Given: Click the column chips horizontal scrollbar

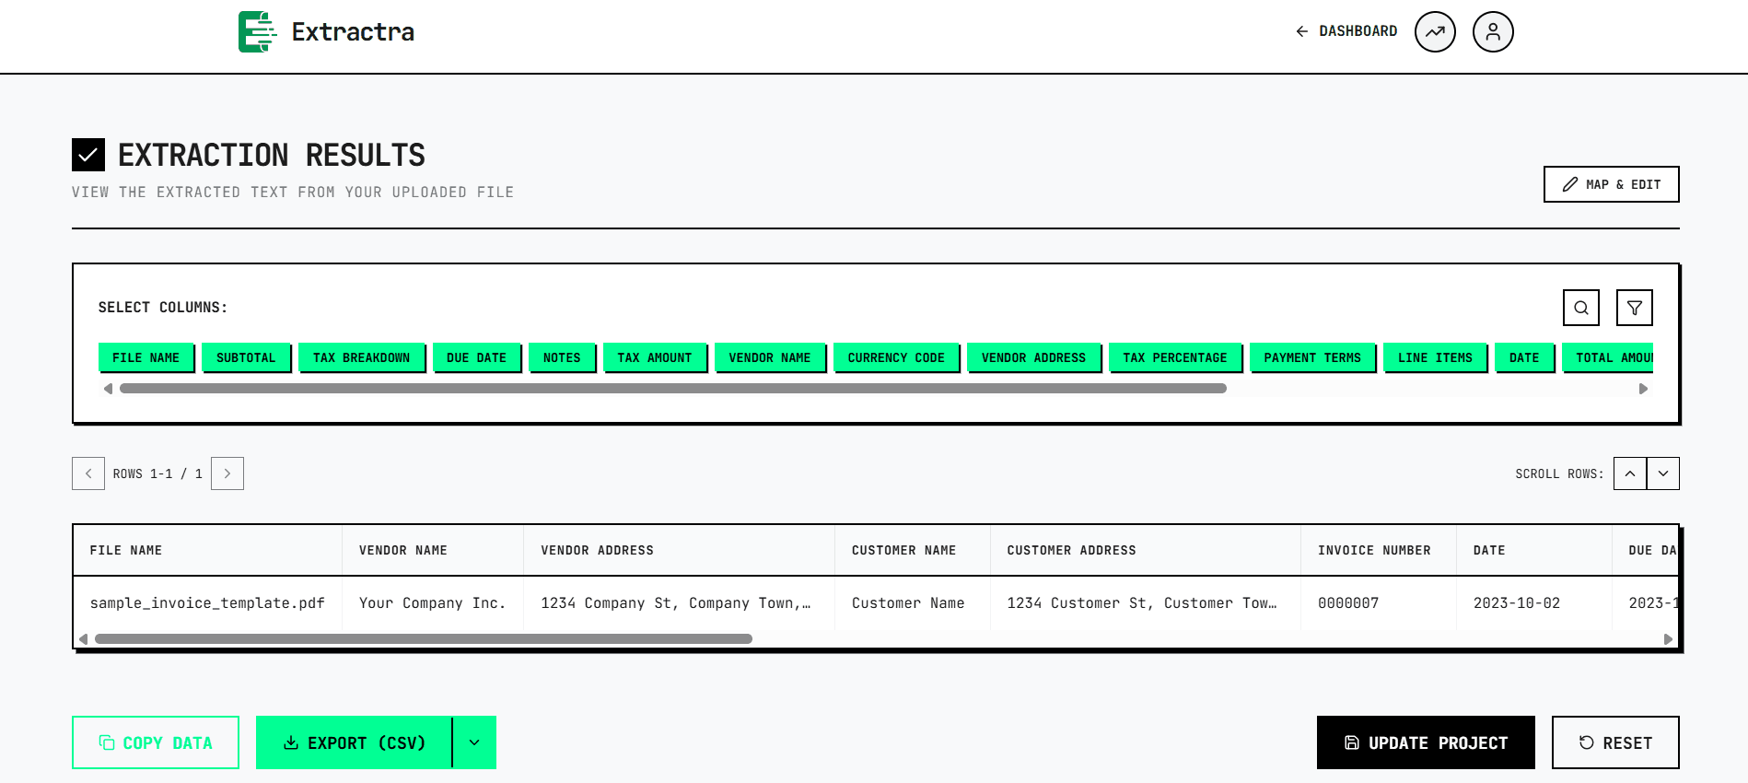Looking at the screenshot, I should tap(673, 389).
